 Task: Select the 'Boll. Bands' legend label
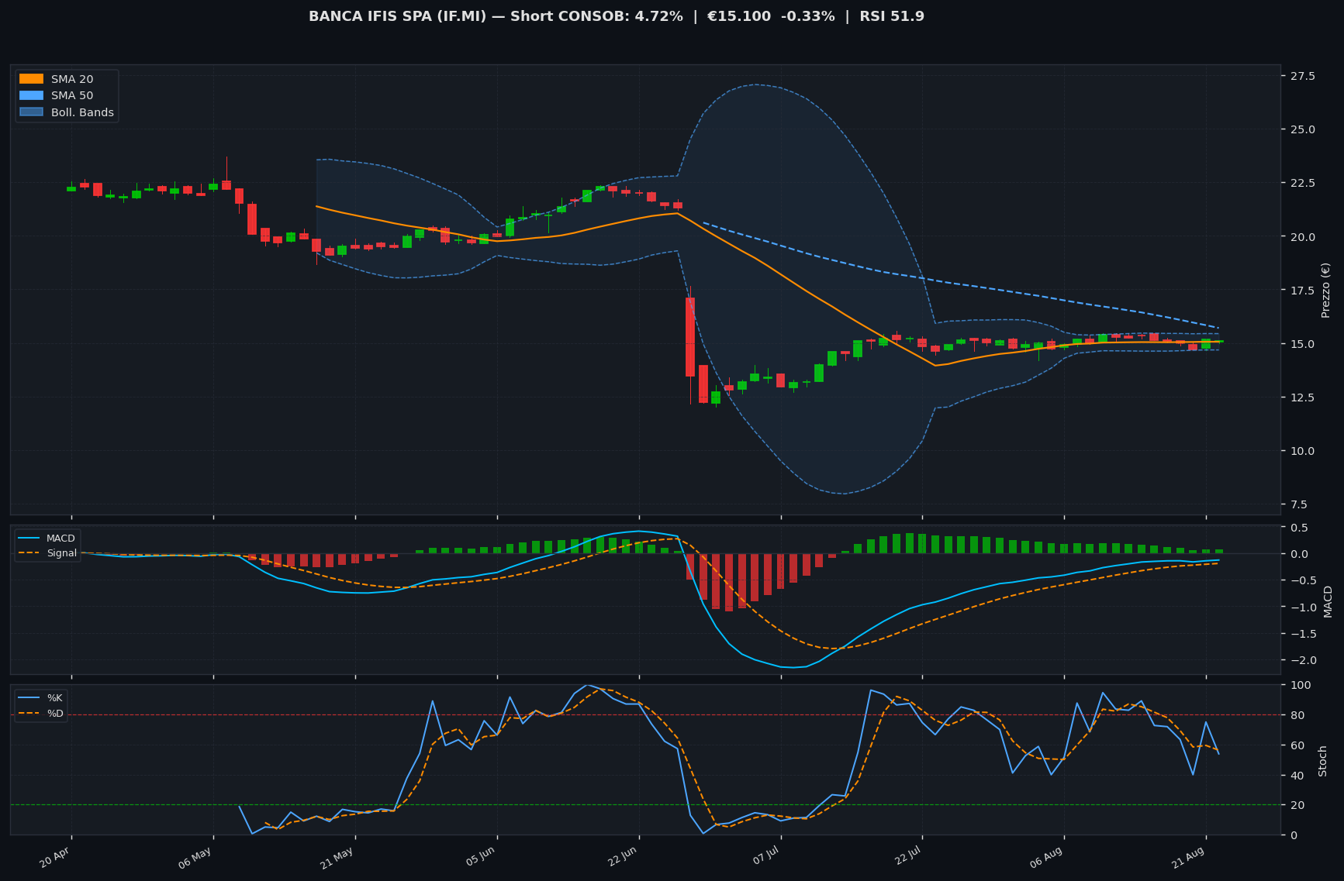point(82,112)
